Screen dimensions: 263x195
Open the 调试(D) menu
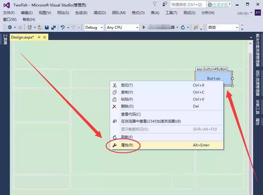(x=100, y=13)
